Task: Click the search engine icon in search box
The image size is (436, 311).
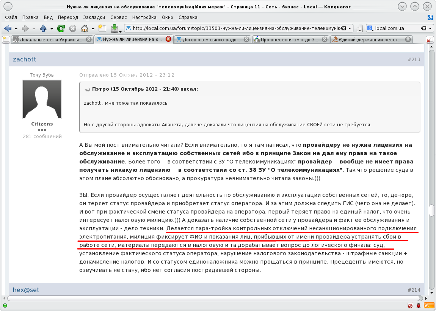Action: pos(370,28)
